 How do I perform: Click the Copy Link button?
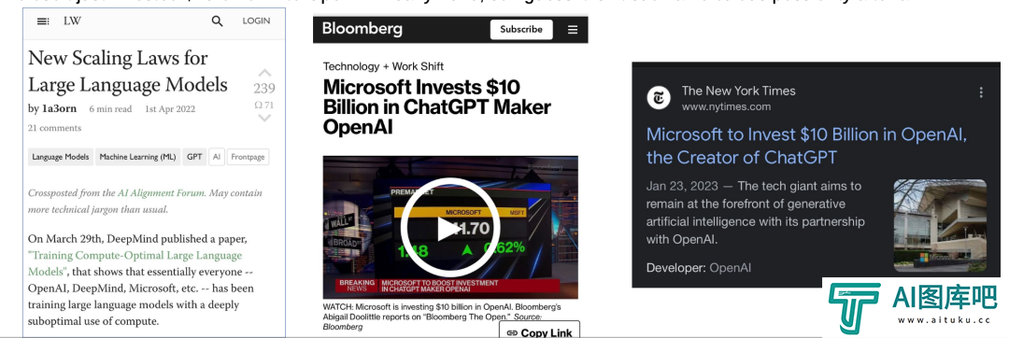point(539,331)
